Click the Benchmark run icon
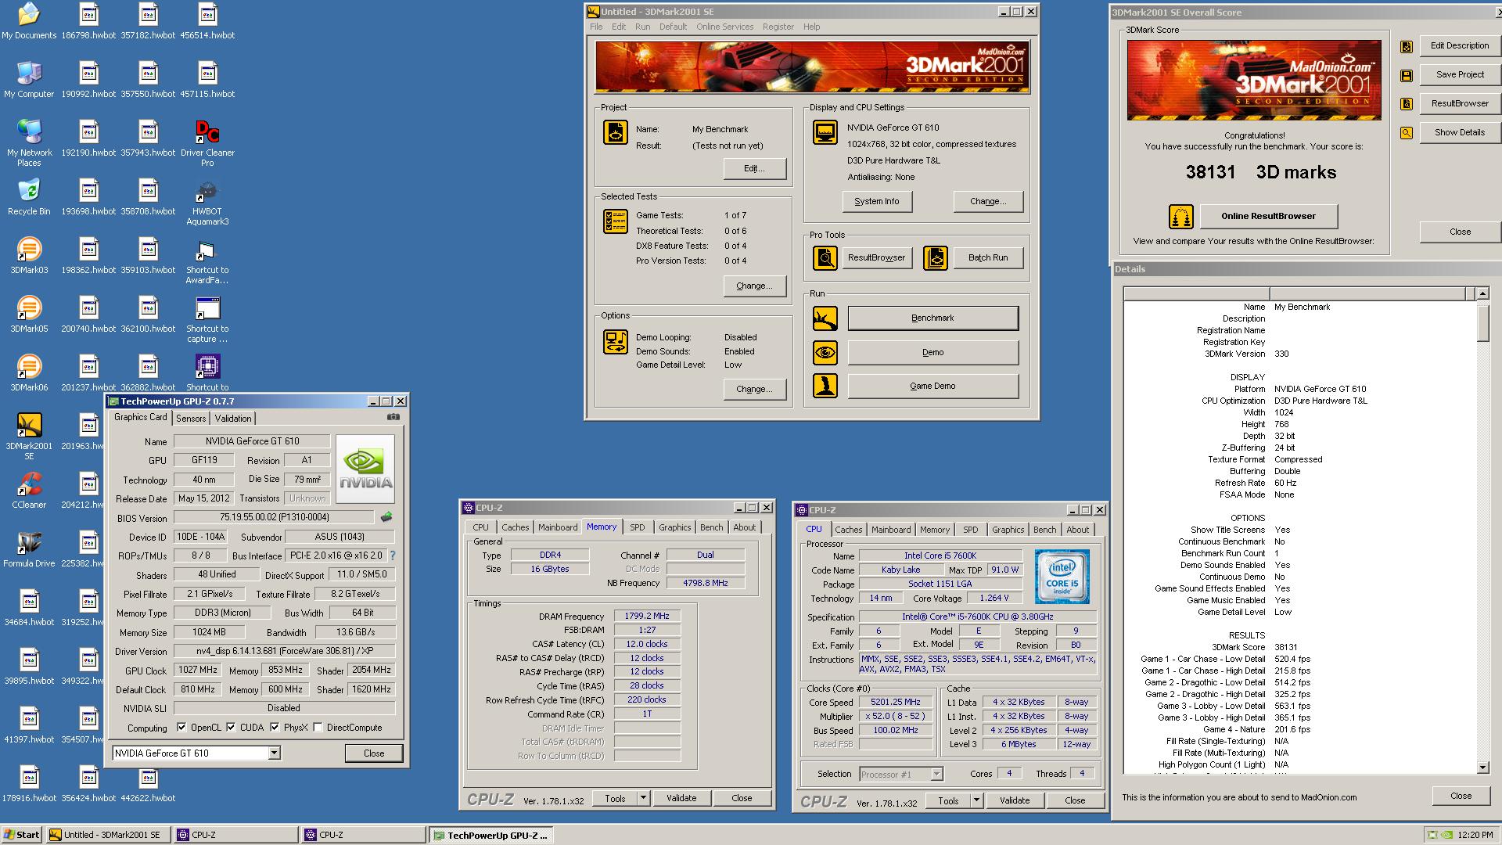1502x845 pixels. (825, 318)
